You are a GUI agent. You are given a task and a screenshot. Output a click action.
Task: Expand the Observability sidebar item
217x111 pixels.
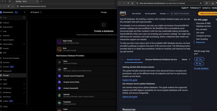pyautogui.click(x=24, y=44)
